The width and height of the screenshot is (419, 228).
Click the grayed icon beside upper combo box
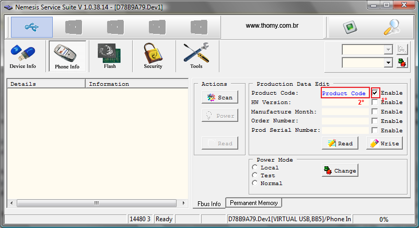pos(402,50)
